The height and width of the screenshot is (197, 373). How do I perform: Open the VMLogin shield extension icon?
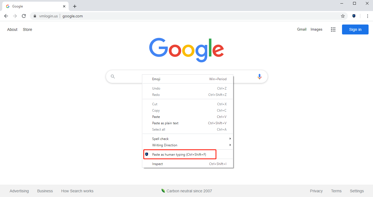pyautogui.click(x=354, y=16)
